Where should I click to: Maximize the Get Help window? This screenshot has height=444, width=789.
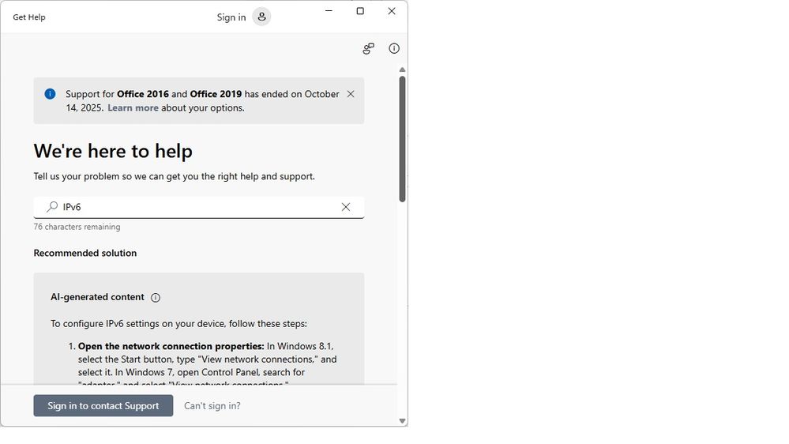pos(360,11)
